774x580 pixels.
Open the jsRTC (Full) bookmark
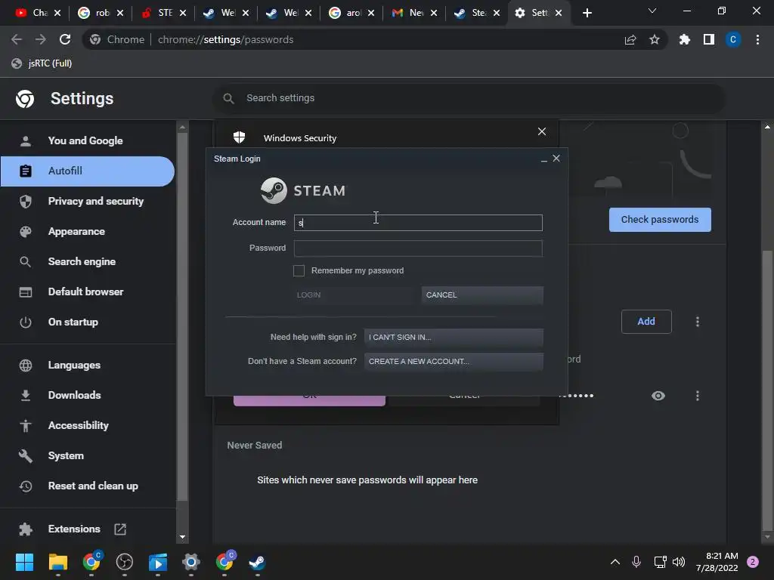[42, 63]
